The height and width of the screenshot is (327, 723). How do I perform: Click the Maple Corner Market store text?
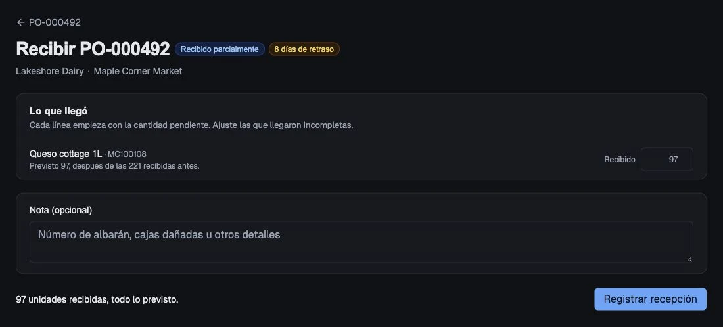[138, 71]
